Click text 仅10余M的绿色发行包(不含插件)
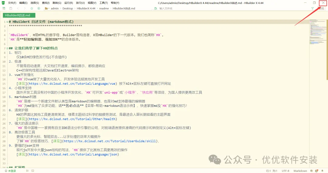 [x=41, y=57]
